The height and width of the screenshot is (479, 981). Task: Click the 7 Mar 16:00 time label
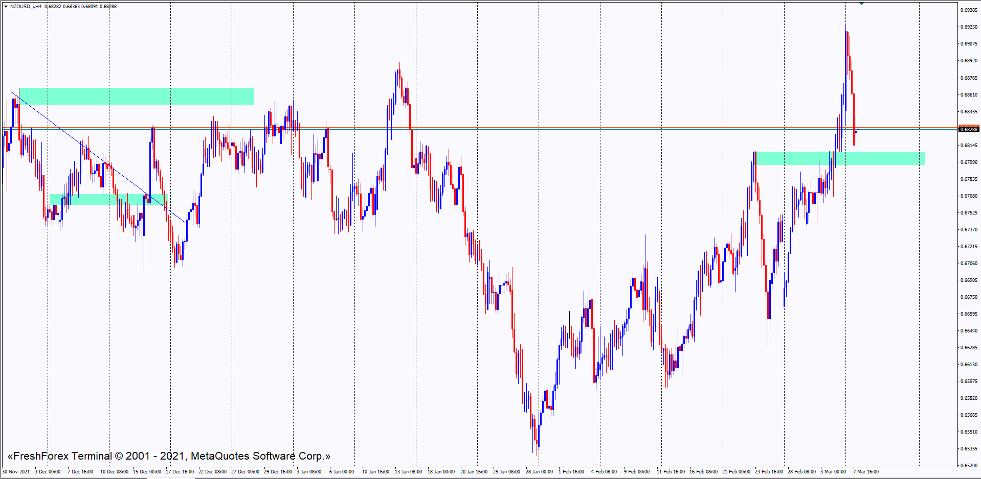click(866, 472)
